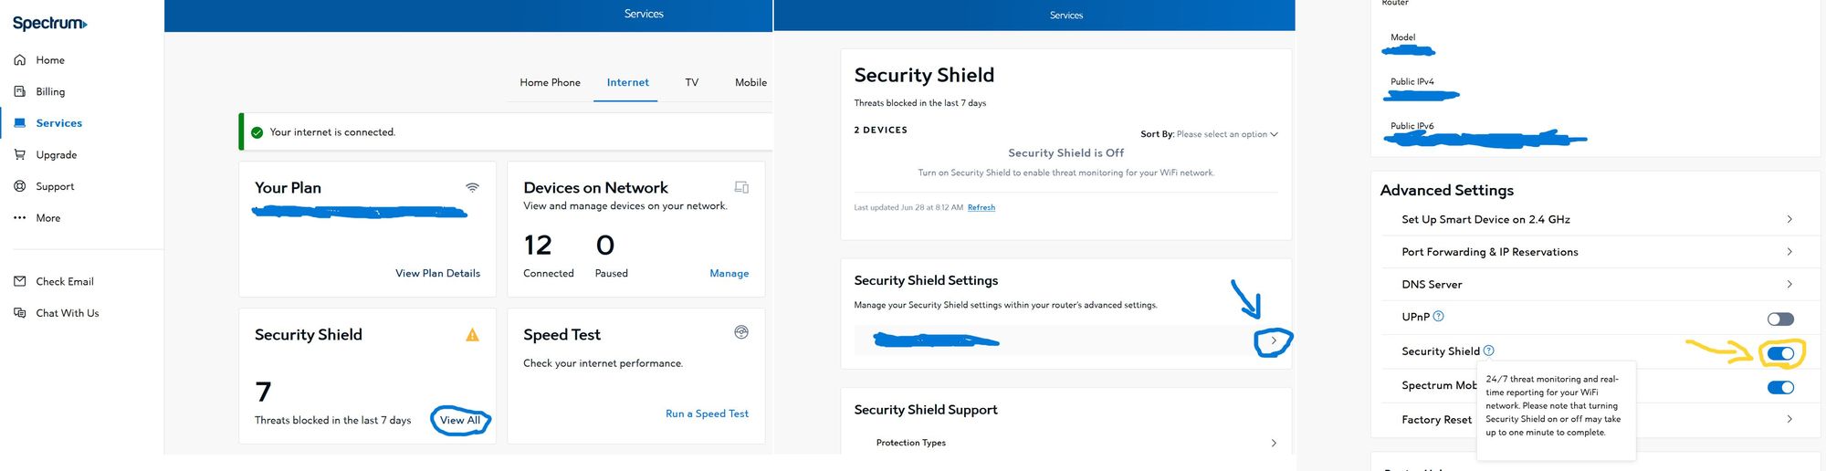
Task: Click the Check Email envelope icon
Action: pyautogui.click(x=20, y=281)
